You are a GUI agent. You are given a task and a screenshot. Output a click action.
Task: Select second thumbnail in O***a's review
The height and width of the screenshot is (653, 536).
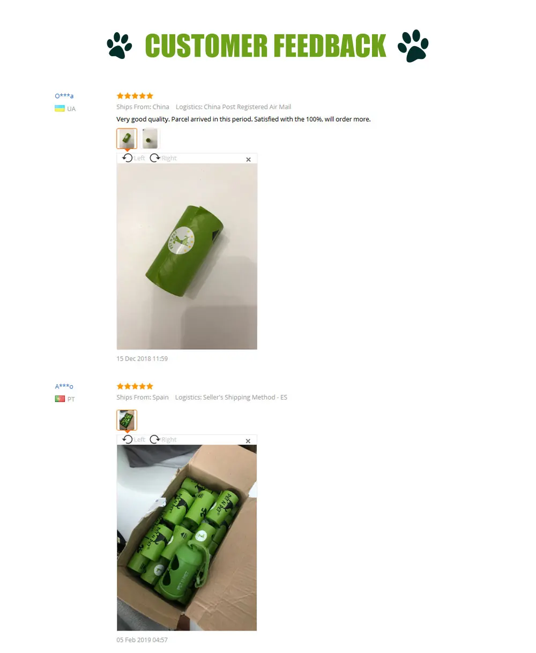[x=150, y=138]
